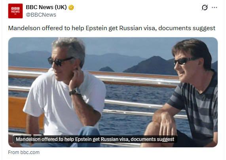Open the three-dot More menu
The width and height of the screenshot is (226, 160).
(215, 8)
